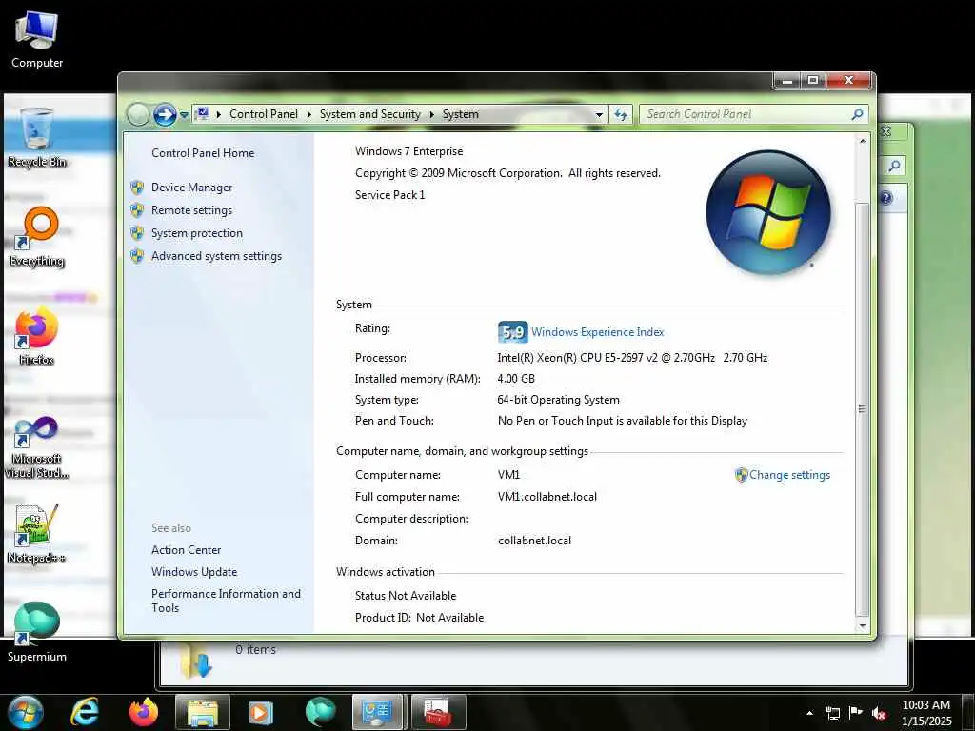The image size is (975, 731).
Task: Open Windows Update under See also
Action: [x=194, y=572]
